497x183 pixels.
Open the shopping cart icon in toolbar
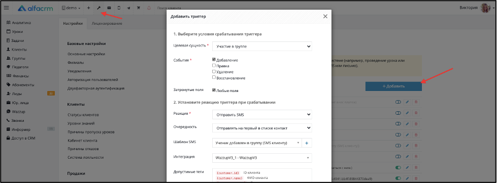pyautogui.click(x=139, y=8)
